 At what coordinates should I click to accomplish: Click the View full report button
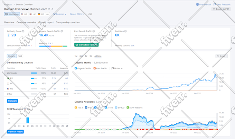pos(15,132)
